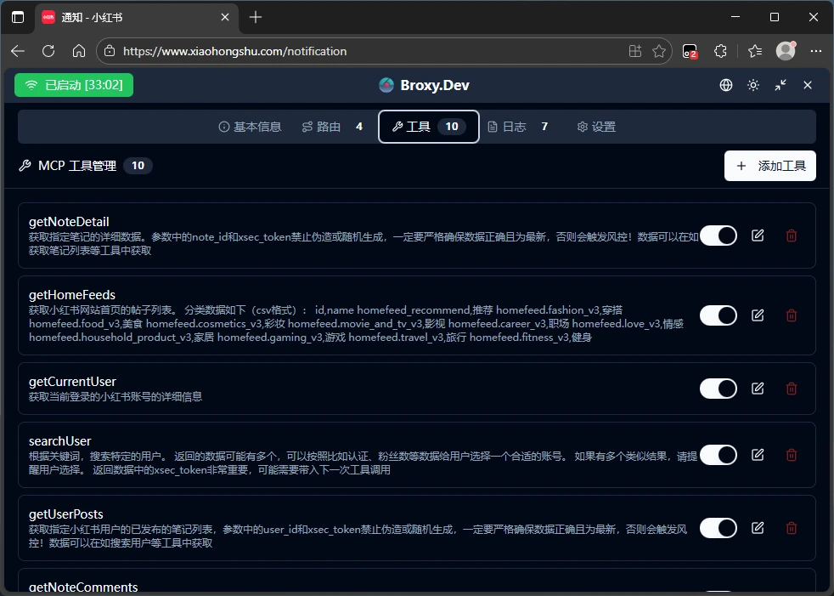Click the getCurrentUser tool name

pos(72,382)
